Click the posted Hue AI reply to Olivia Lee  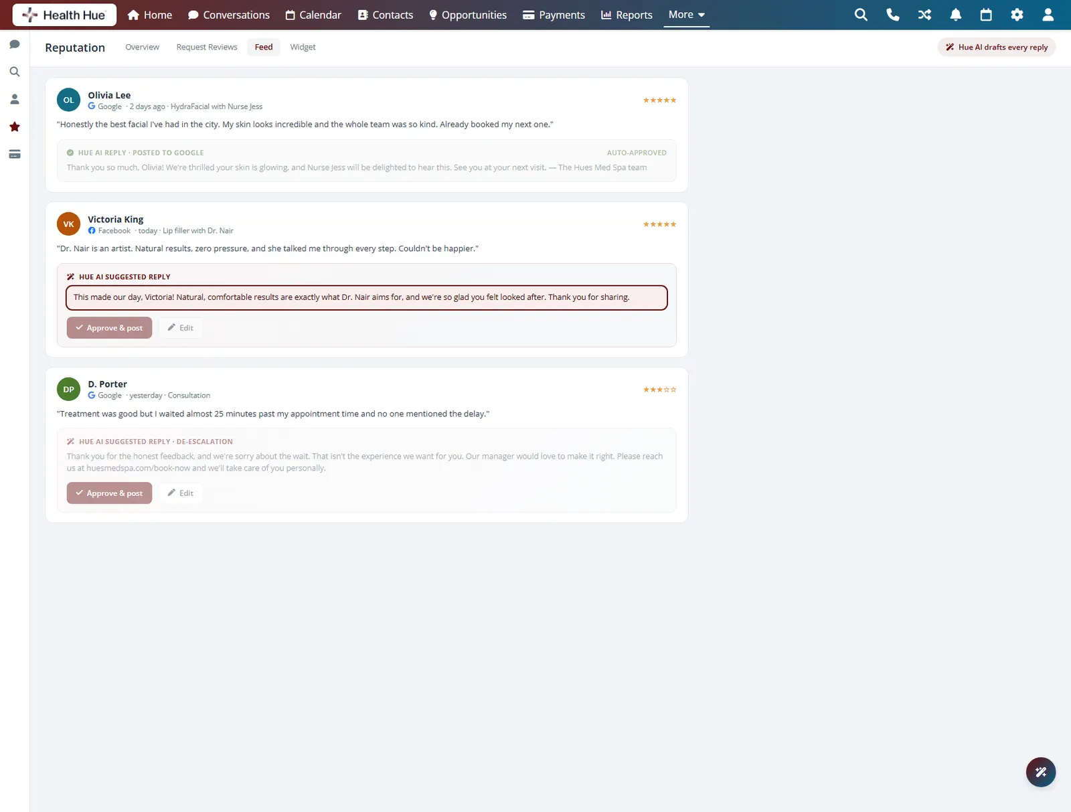pos(357,167)
